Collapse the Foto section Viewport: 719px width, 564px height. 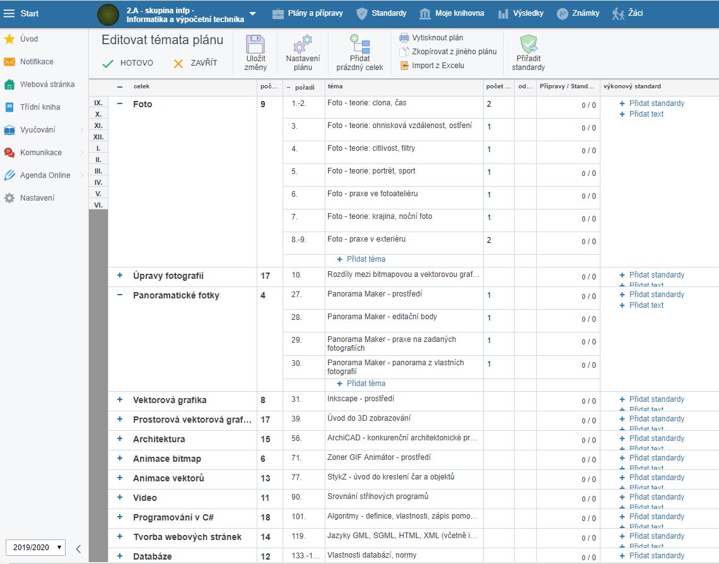click(120, 104)
